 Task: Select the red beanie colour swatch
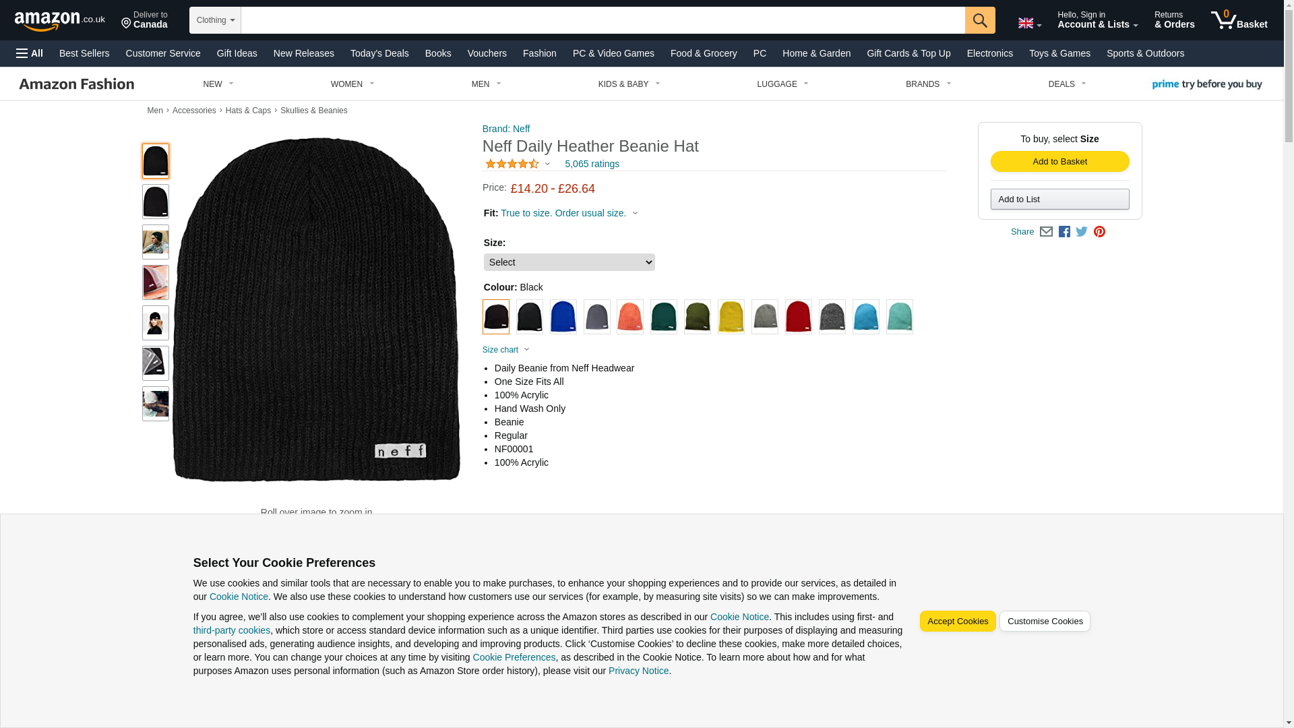(798, 317)
